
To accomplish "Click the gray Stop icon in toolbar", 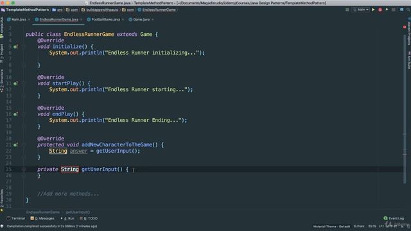I will coord(394,10).
